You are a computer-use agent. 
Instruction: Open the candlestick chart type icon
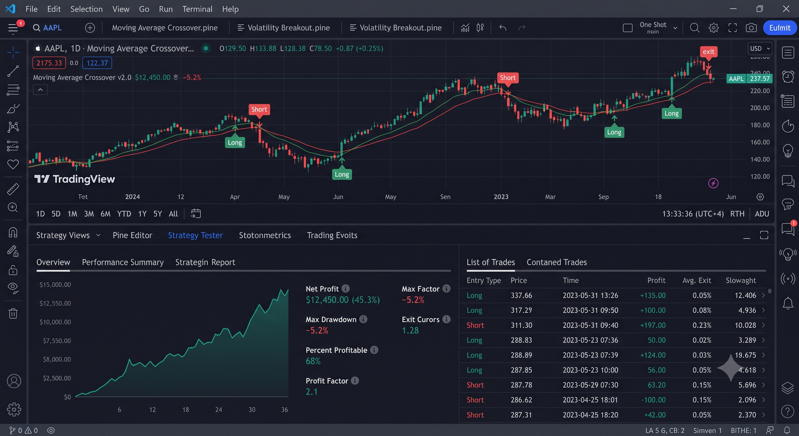pyautogui.click(x=480, y=28)
